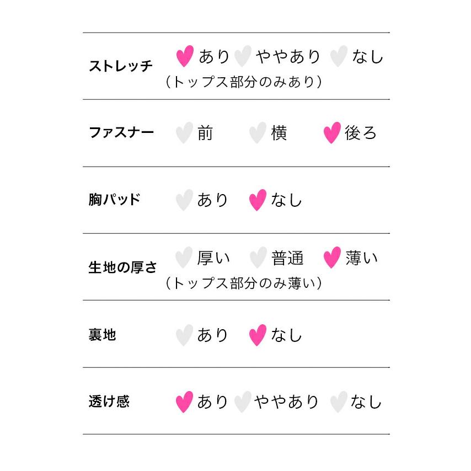Image resolution: width=471 pixels, height=471 pixels.
Task: Click gray heart beside 透け感 ややあり
Action: (x=242, y=402)
